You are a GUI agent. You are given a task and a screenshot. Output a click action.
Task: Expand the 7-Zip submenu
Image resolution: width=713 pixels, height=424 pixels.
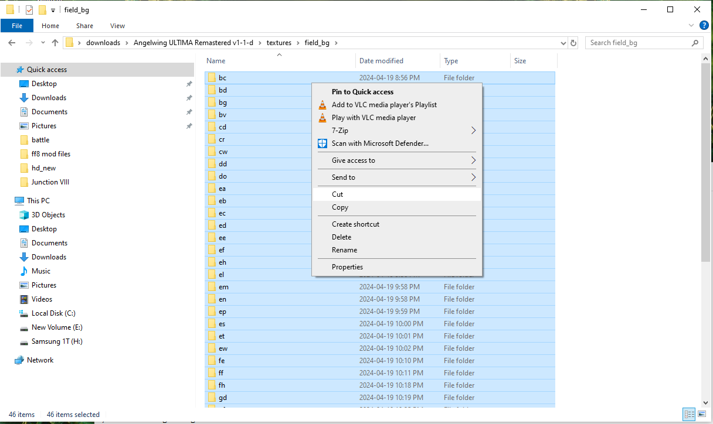(473, 131)
